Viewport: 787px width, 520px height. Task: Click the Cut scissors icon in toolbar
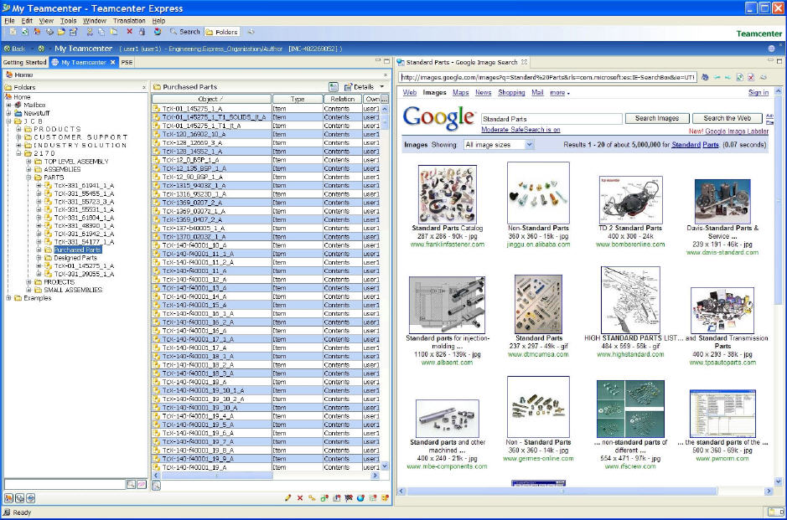(x=90, y=32)
